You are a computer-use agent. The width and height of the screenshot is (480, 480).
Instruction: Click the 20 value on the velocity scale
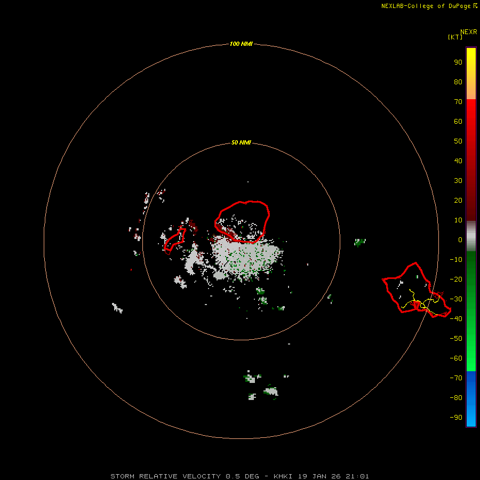pos(458,200)
